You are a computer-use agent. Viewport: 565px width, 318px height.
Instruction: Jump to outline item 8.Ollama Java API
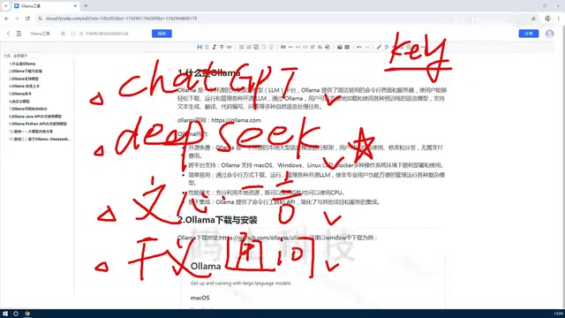pos(35,117)
